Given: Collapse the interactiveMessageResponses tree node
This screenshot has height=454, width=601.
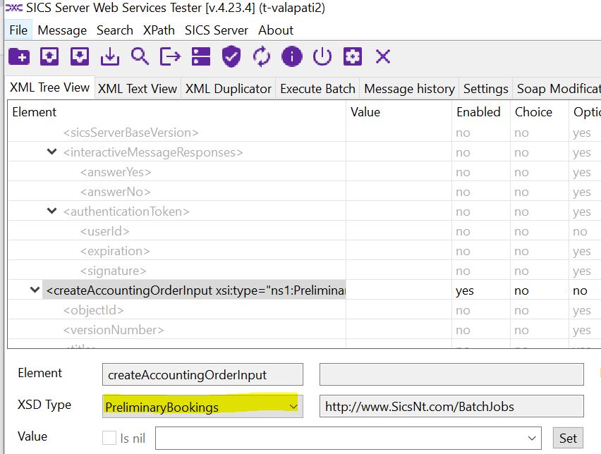Looking at the screenshot, I should click(51, 152).
